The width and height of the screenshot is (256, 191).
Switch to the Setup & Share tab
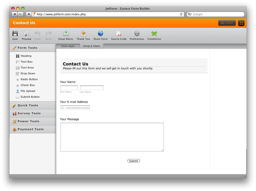[x=92, y=46]
